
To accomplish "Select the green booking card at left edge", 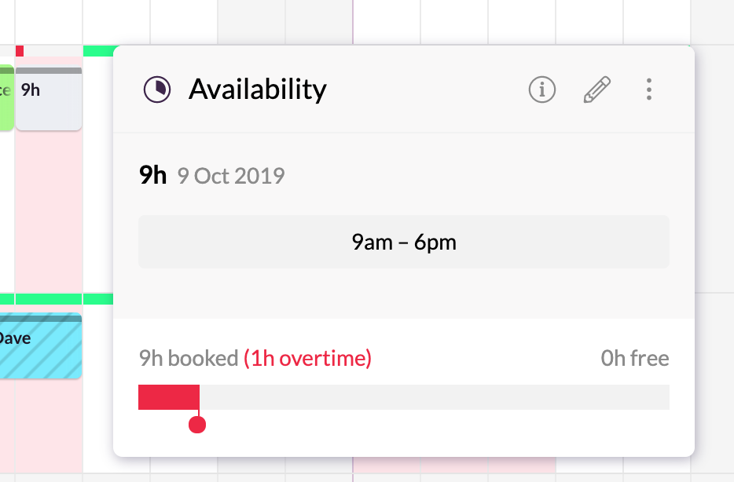I will tap(6, 97).
